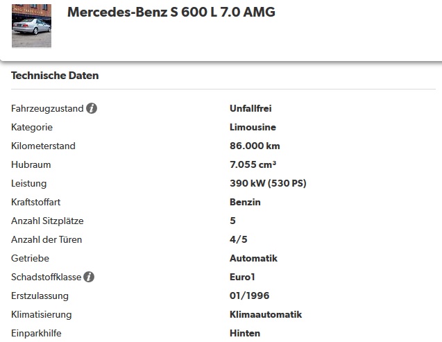The height and width of the screenshot is (342, 442).
Task: Select the value 86.000 km
Action: point(255,146)
